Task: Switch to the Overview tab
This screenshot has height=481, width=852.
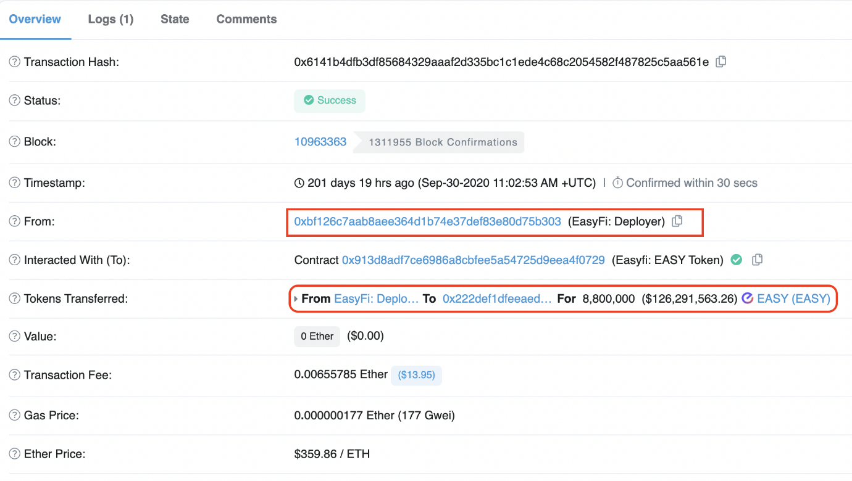Action: point(35,19)
